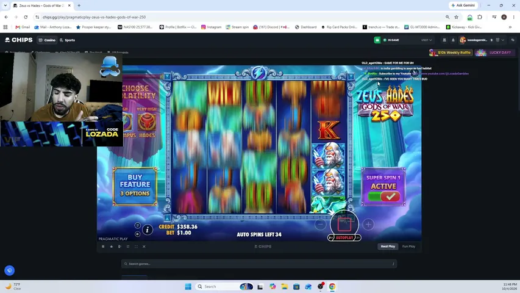The image size is (520, 293).
Task: Open the green wallet button
Action: (x=377, y=40)
